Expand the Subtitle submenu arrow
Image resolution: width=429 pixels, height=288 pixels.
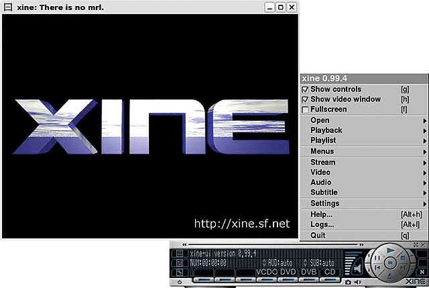coord(424,193)
